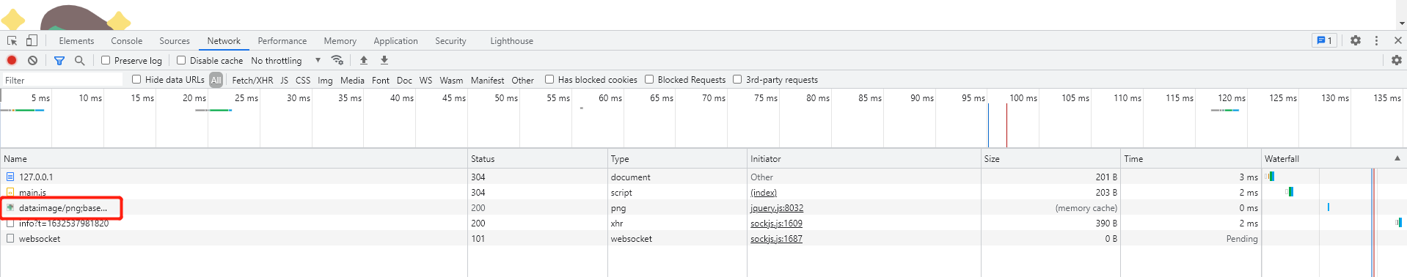Stop recording network log
The width and height of the screenshot is (1407, 277).
(12, 60)
